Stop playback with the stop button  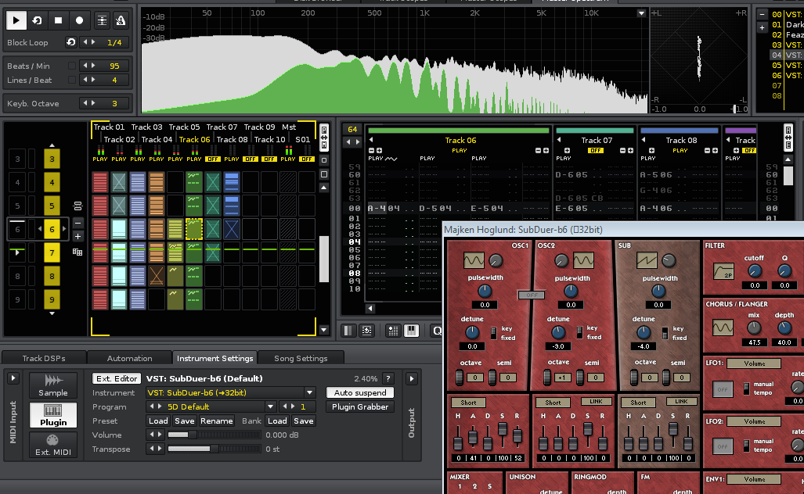click(x=59, y=20)
